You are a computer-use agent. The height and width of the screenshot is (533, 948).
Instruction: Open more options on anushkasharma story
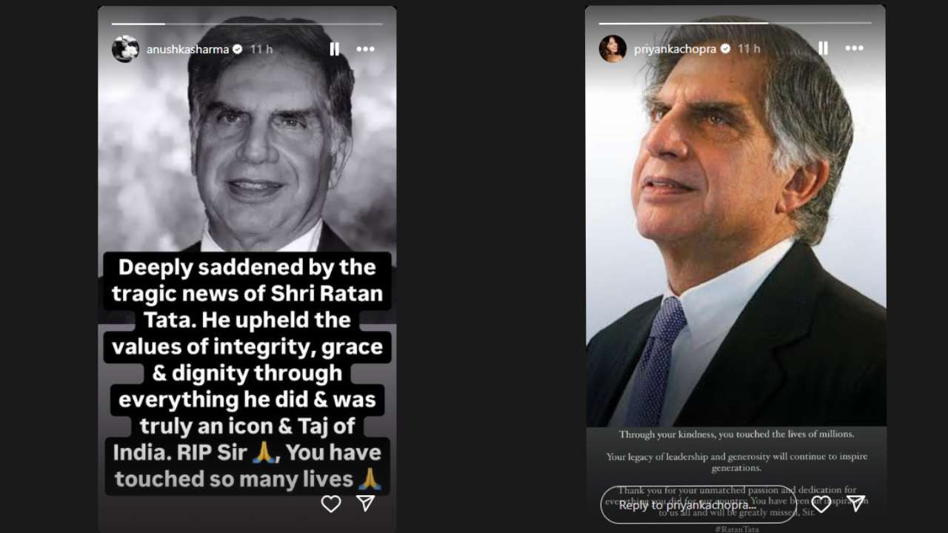(365, 49)
